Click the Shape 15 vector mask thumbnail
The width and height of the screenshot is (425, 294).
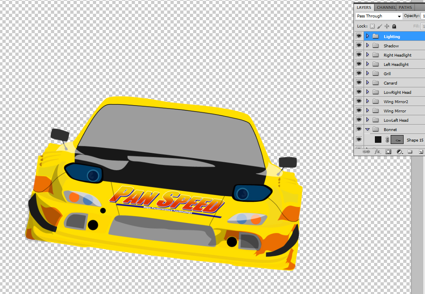tap(397, 140)
